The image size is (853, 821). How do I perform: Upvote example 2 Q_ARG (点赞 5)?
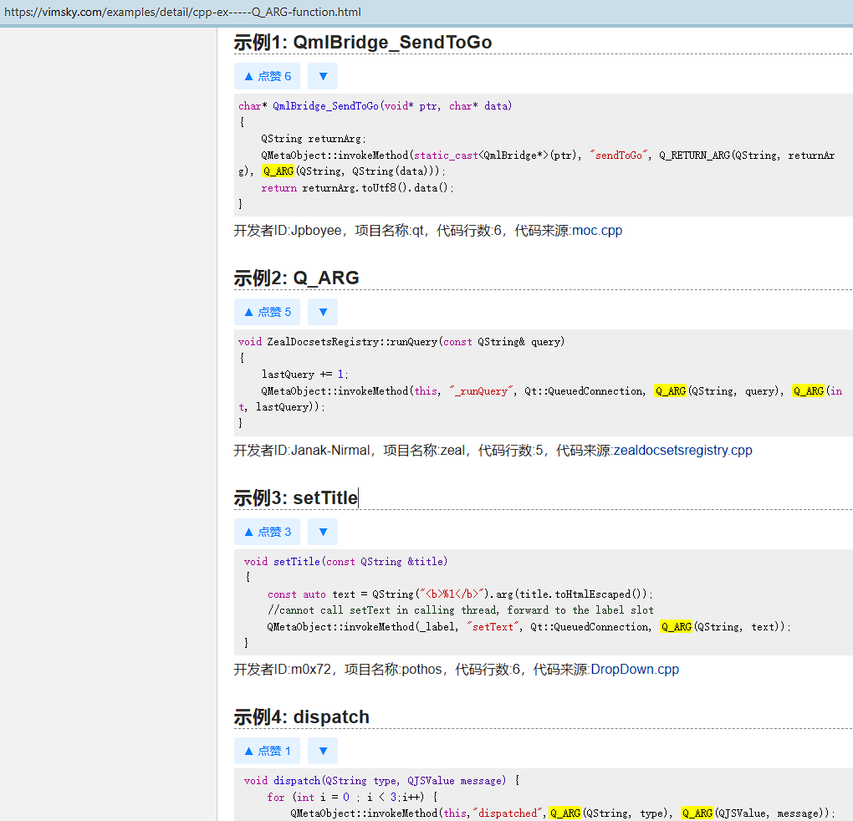(267, 312)
